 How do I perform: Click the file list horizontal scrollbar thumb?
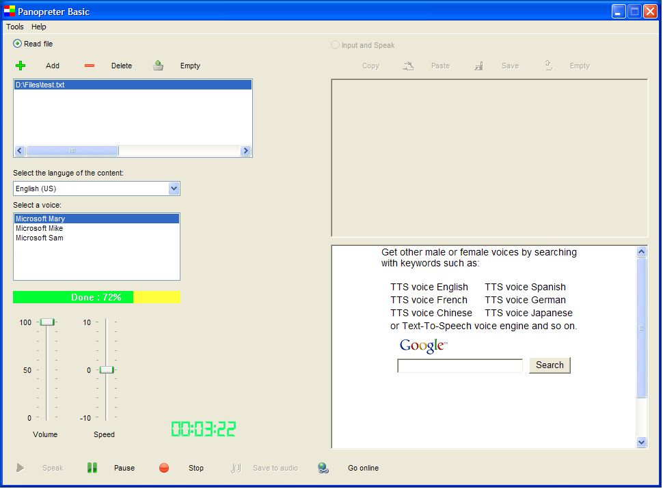pos(72,150)
